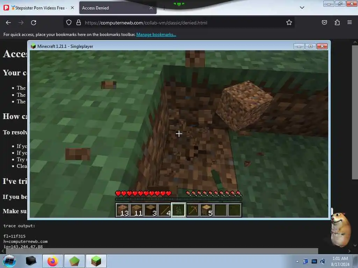The width and height of the screenshot is (358, 268).
Task: Select hotbar slot with 3 wooden blocks
Action: [x=151, y=210]
